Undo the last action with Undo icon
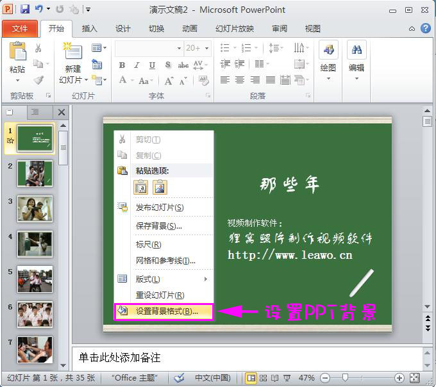 (x=39, y=9)
